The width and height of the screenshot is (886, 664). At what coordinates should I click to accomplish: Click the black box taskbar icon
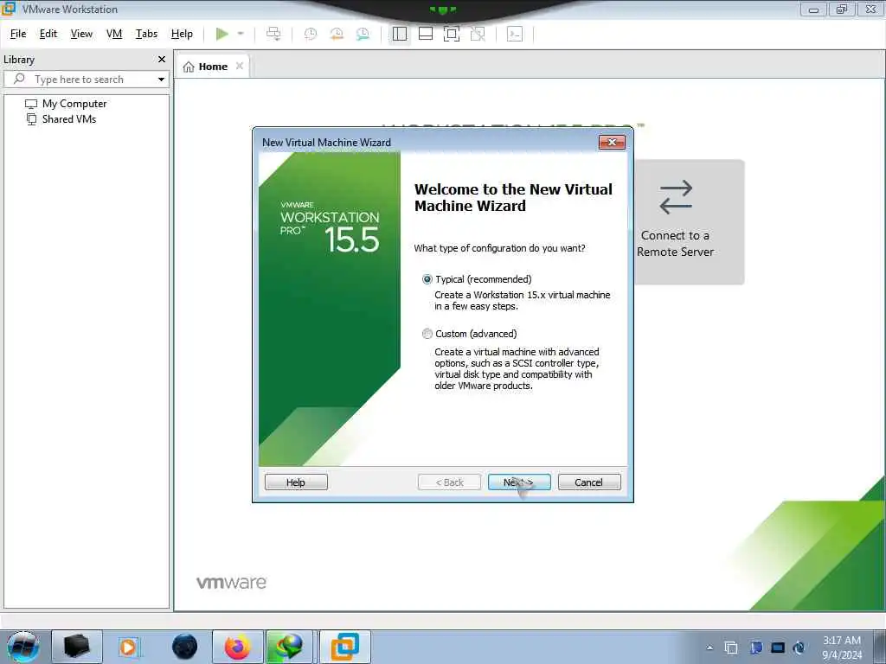click(77, 647)
